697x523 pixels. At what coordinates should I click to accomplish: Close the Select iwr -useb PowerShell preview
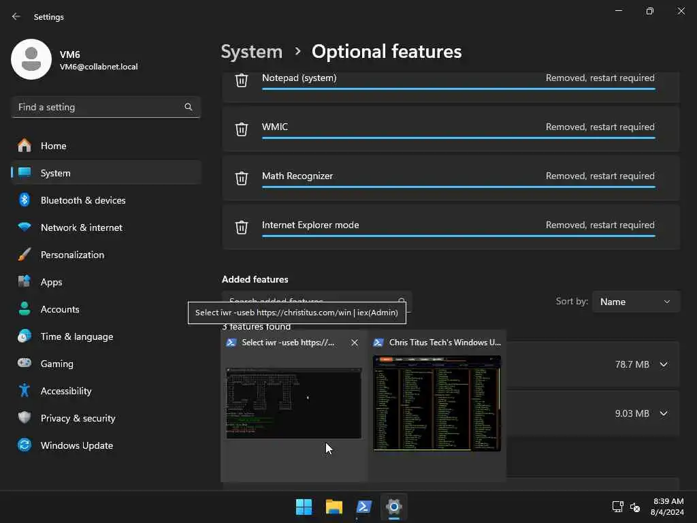pos(354,343)
